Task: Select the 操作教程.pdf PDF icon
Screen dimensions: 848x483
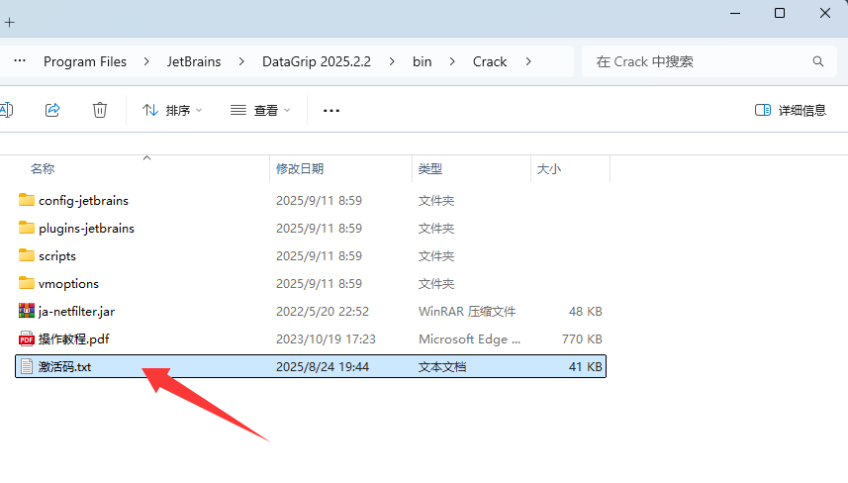Action: click(26, 338)
